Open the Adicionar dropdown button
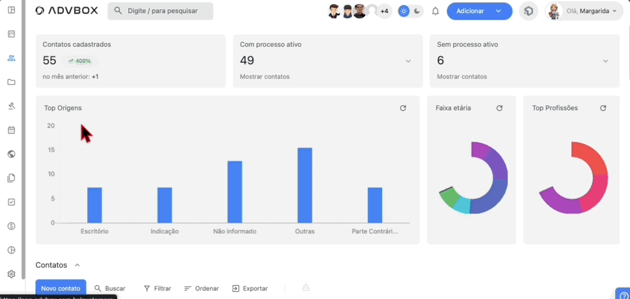Image resolution: width=630 pixels, height=299 pixels. (x=479, y=11)
